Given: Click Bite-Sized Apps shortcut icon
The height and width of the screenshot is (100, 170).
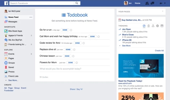Looking at the screenshot, I should click(6, 31).
